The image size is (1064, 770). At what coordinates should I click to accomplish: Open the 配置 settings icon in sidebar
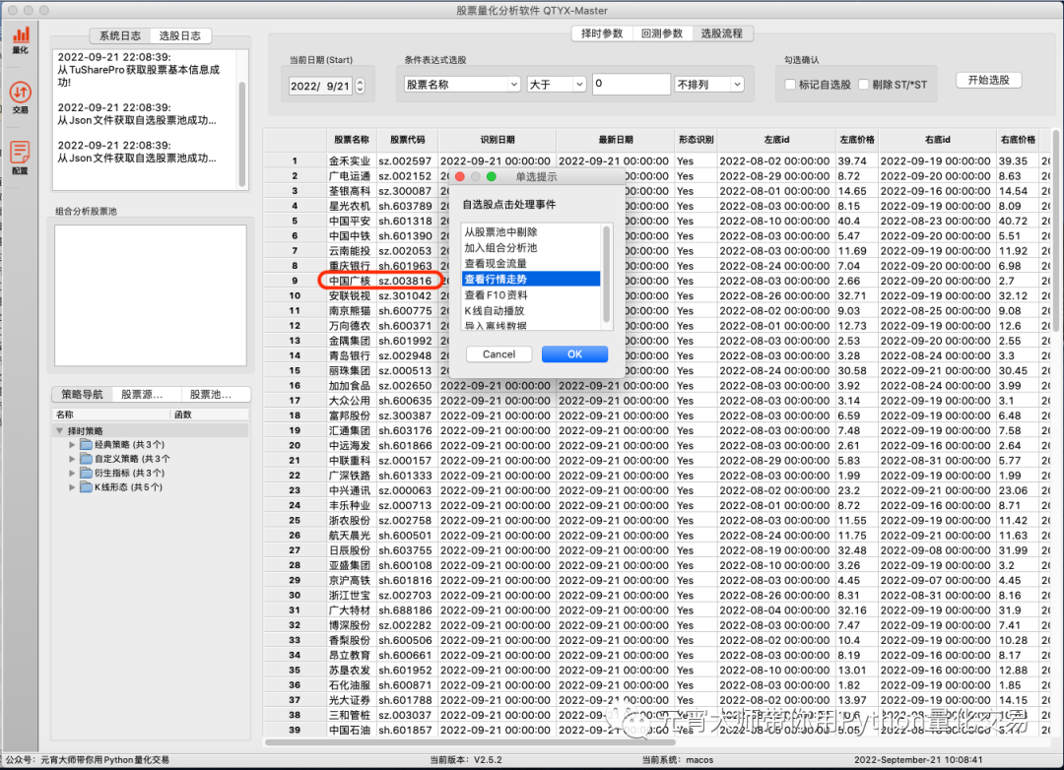(21, 158)
